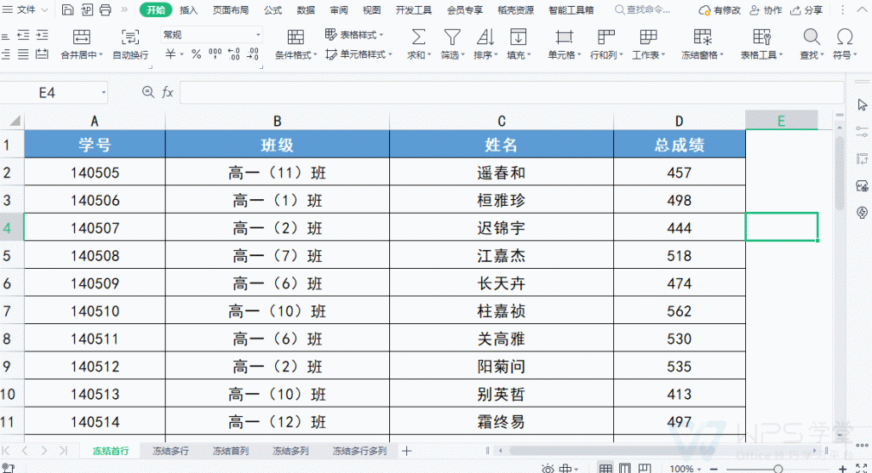This screenshot has width=872, height=473.
Task: Switch to page break preview icon
Action: coord(645,469)
